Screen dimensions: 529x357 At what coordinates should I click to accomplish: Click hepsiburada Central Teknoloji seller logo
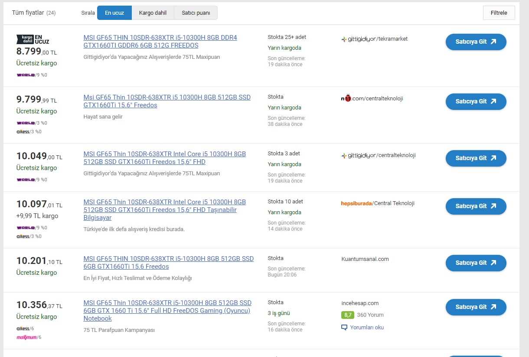378,203
